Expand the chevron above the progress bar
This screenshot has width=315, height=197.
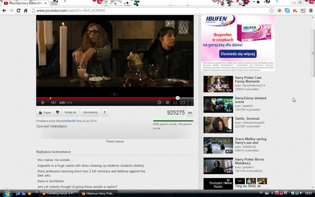115,94
